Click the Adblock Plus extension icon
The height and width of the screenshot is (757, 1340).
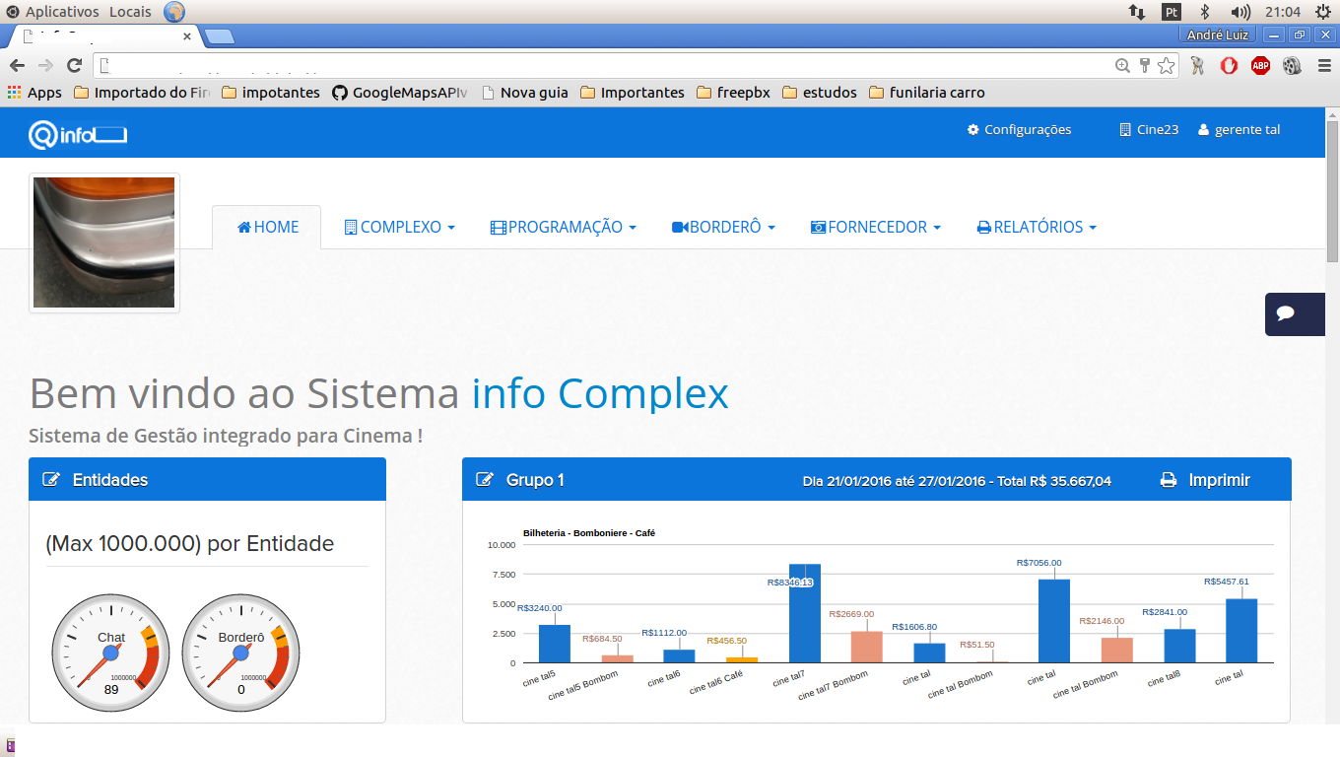click(1260, 66)
